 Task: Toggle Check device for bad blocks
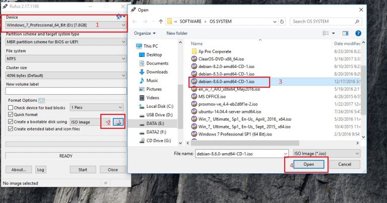pos(11,107)
